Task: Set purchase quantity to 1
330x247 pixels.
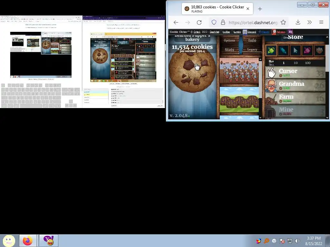Action: 284,63
